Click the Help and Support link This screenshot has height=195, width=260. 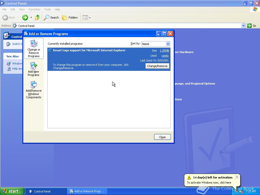pyautogui.click(x=17, y=69)
